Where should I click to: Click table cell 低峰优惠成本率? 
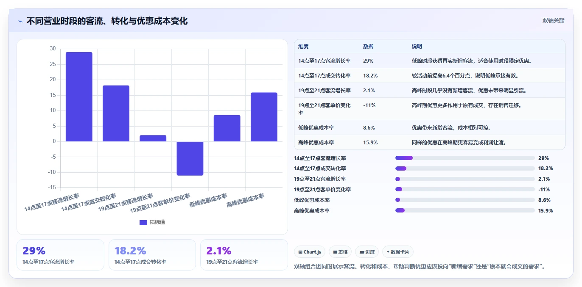click(316, 128)
